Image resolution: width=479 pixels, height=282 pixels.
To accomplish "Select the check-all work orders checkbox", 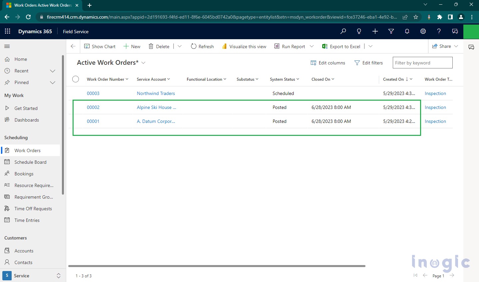I will pos(76,79).
